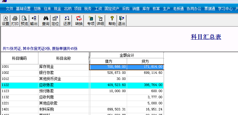The width and height of the screenshot is (238, 115).
Task: Open the 生产 menu
Action: (166, 9)
